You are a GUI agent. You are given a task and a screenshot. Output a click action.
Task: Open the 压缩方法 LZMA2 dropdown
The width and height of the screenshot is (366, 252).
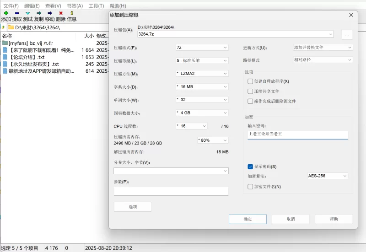[x=202, y=74]
